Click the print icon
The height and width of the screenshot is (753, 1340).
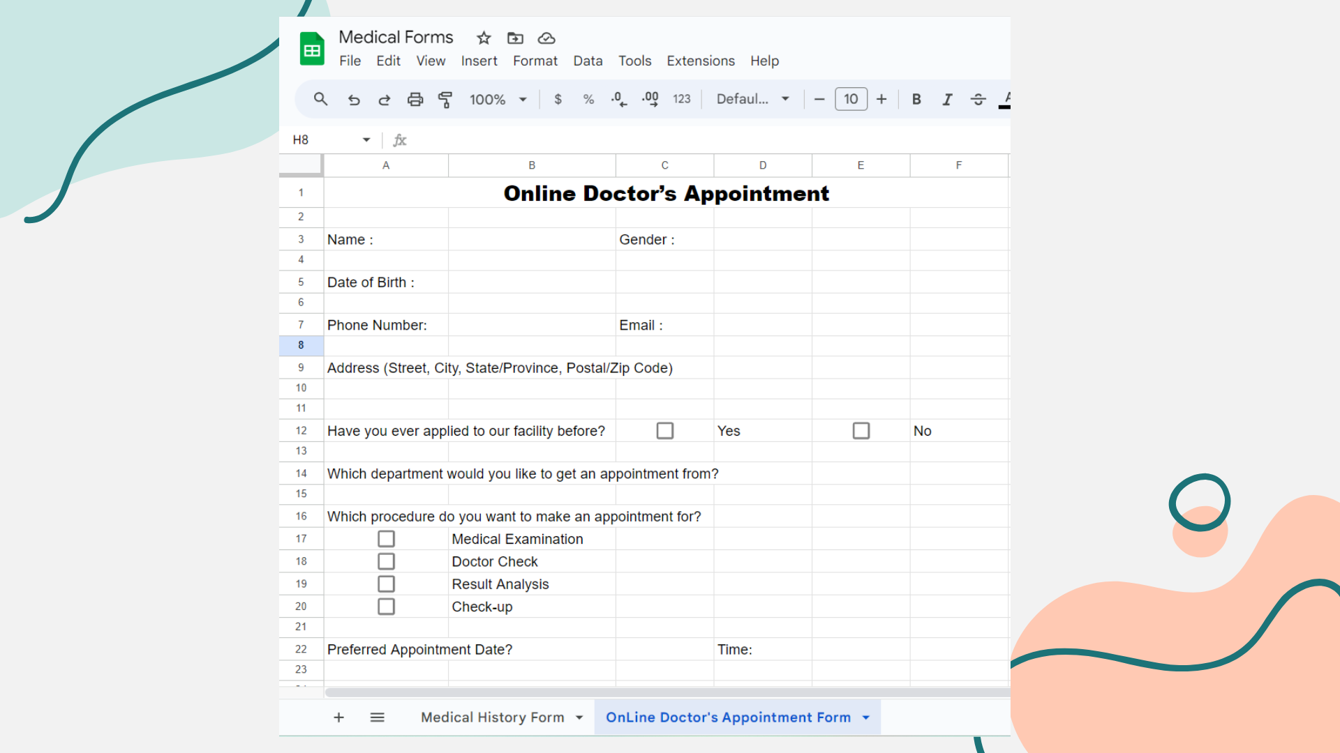pyautogui.click(x=415, y=100)
